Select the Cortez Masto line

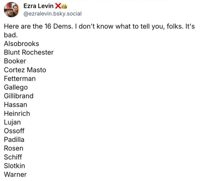click(25, 70)
